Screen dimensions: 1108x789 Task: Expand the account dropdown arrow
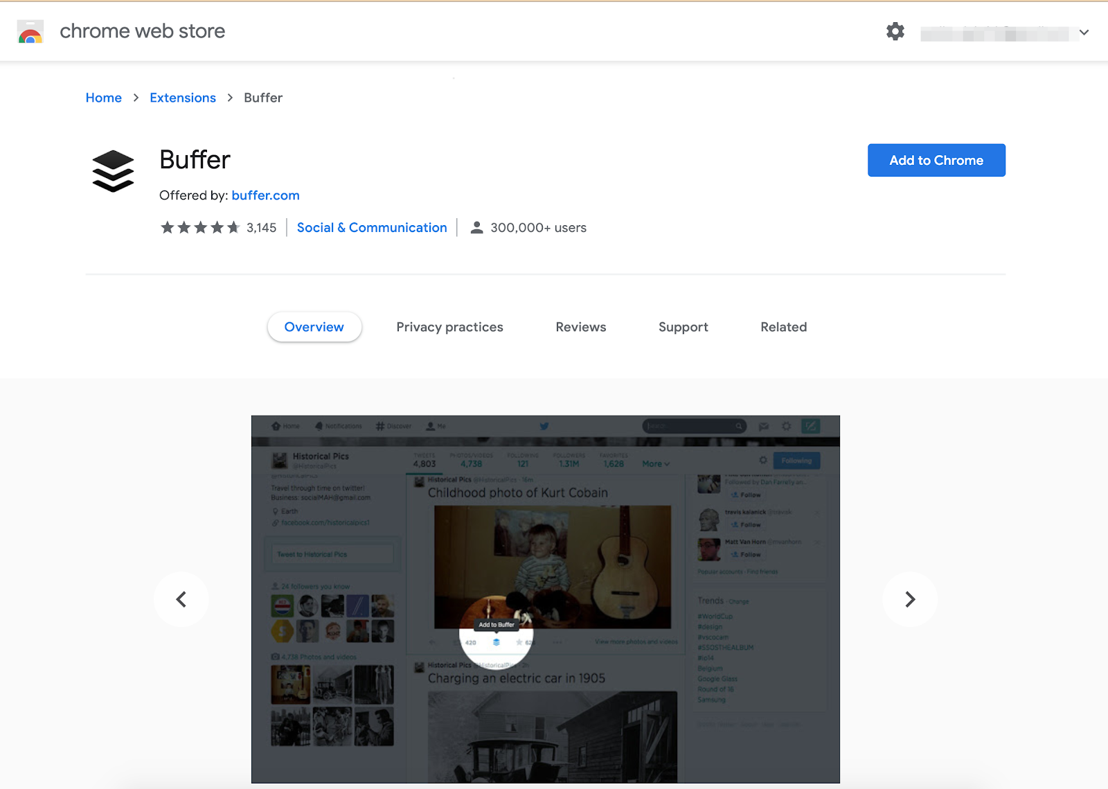click(1084, 32)
